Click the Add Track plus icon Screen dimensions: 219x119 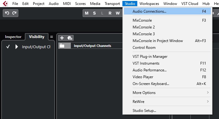coord(62,38)
